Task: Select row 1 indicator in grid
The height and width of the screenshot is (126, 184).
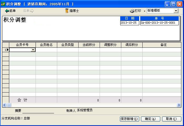Action: point(6,50)
